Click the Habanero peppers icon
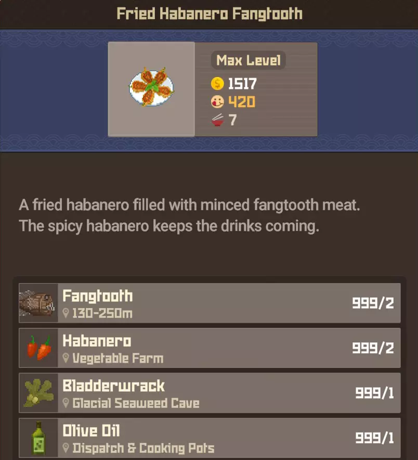Screen dimensions: 418x460 [x=39, y=348]
